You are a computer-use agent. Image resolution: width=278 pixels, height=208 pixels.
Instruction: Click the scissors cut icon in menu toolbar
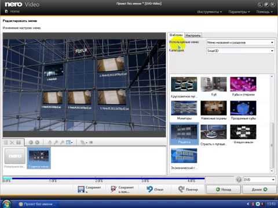click(x=12, y=143)
